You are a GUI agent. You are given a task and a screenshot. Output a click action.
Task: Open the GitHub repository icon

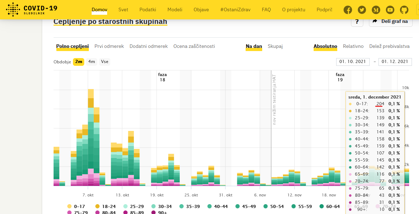tap(404, 10)
